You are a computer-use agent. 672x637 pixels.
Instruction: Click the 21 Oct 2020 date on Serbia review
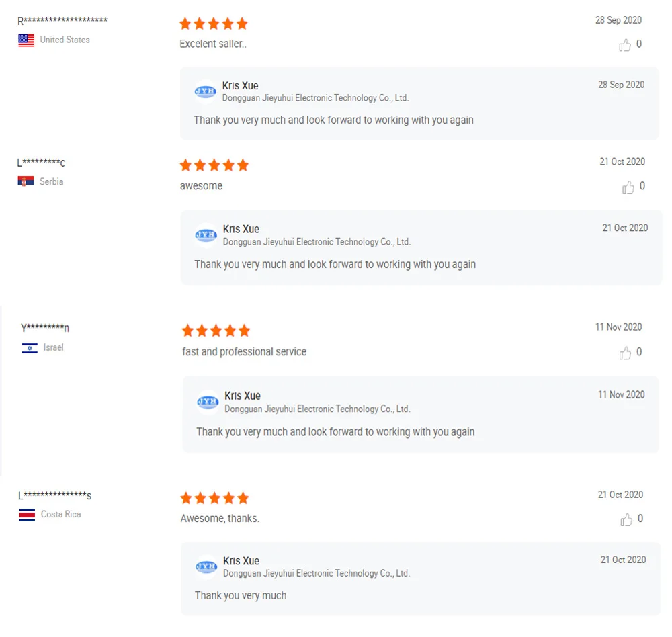622,162
